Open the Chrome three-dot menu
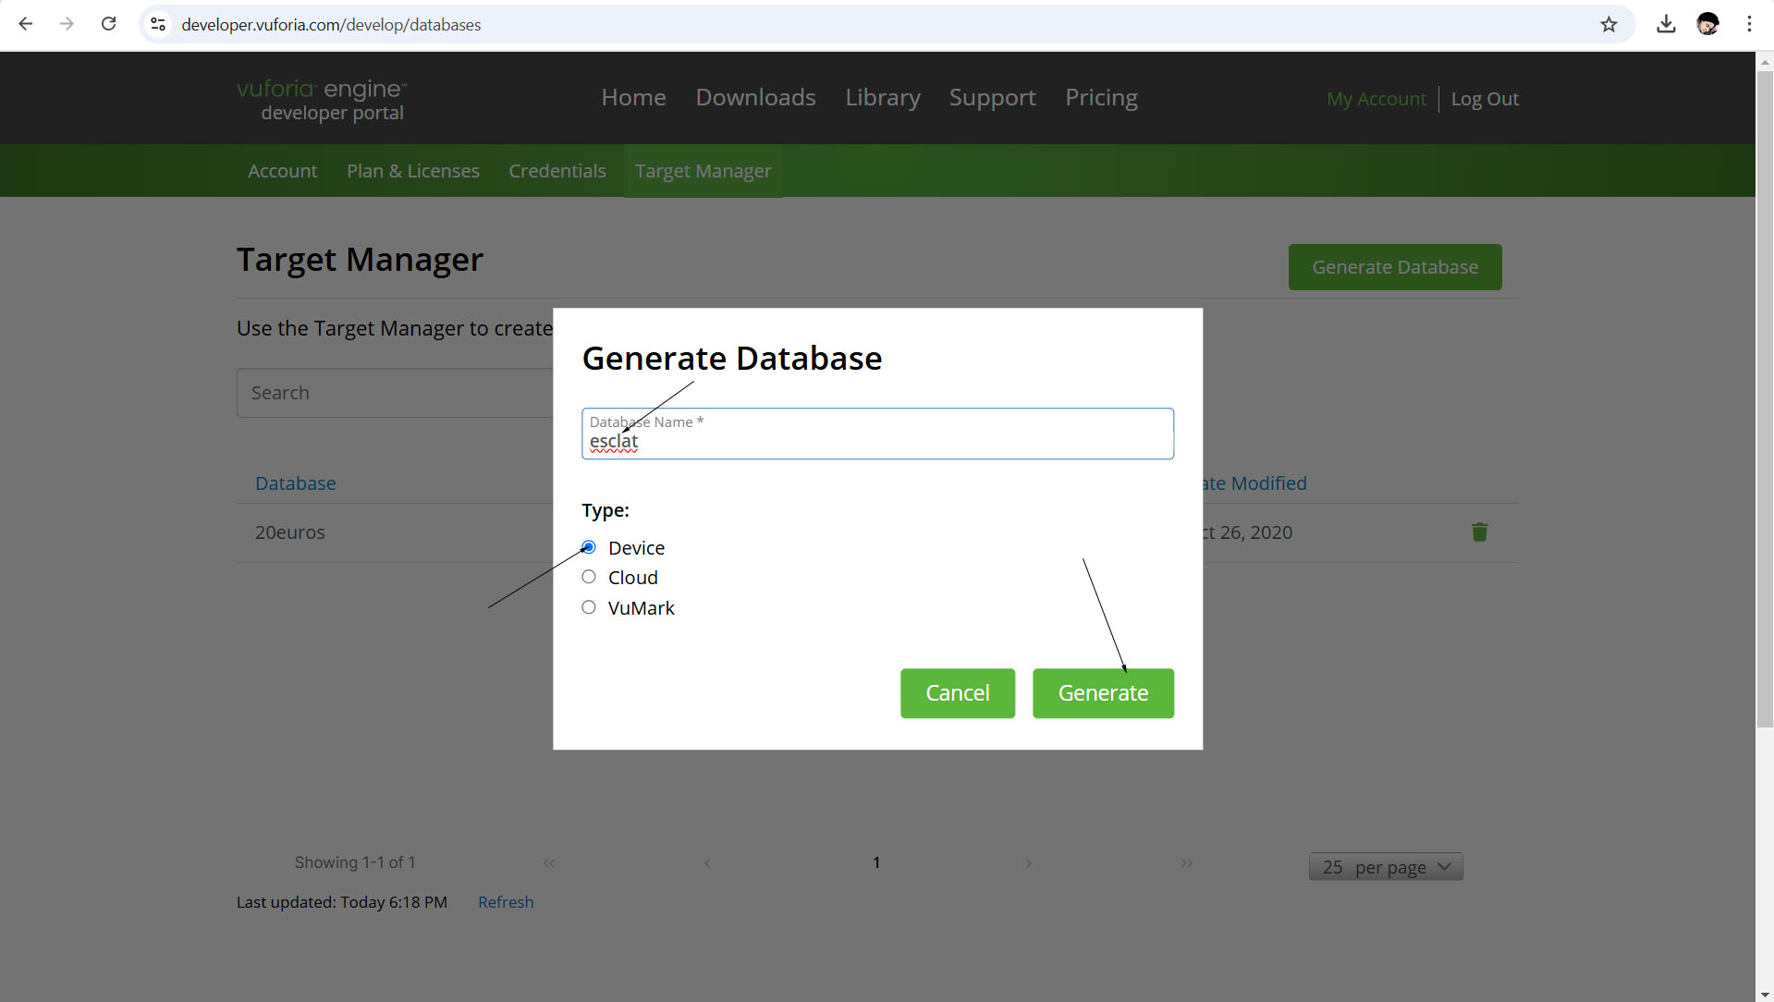The height and width of the screenshot is (1002, 1774). pos(1748,24)
